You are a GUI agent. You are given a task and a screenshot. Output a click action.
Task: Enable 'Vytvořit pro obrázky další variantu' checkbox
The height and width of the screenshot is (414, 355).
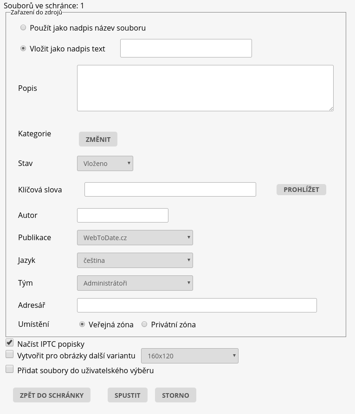[x=9, y=355]
